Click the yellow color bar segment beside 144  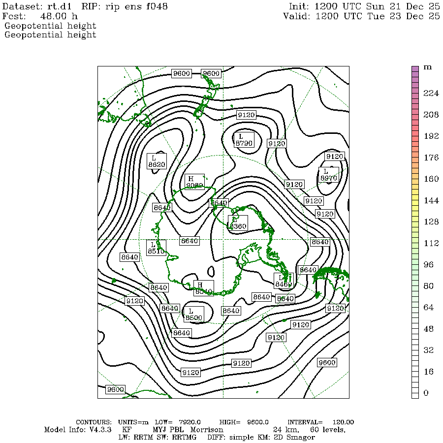415,202
